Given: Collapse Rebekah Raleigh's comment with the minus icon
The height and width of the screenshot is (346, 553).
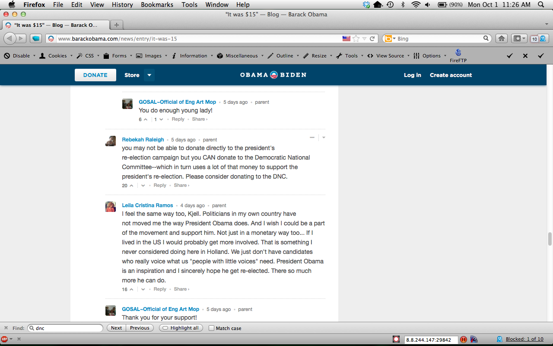Looking at the screenshot, I should [x=312, y=138].
